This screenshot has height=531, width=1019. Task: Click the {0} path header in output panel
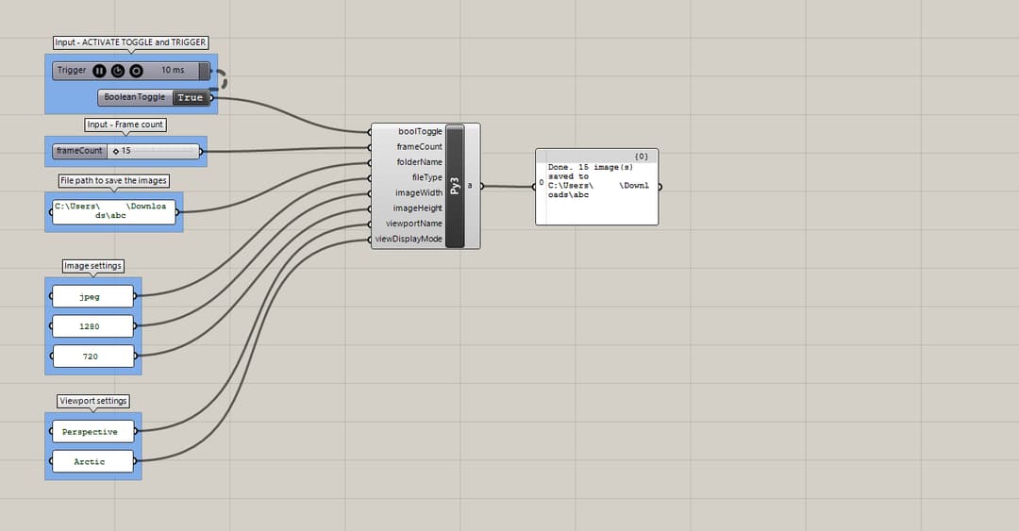(642, 157)
